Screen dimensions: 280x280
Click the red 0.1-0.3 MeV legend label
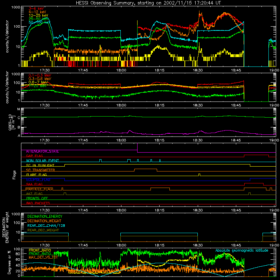(40, 75)
